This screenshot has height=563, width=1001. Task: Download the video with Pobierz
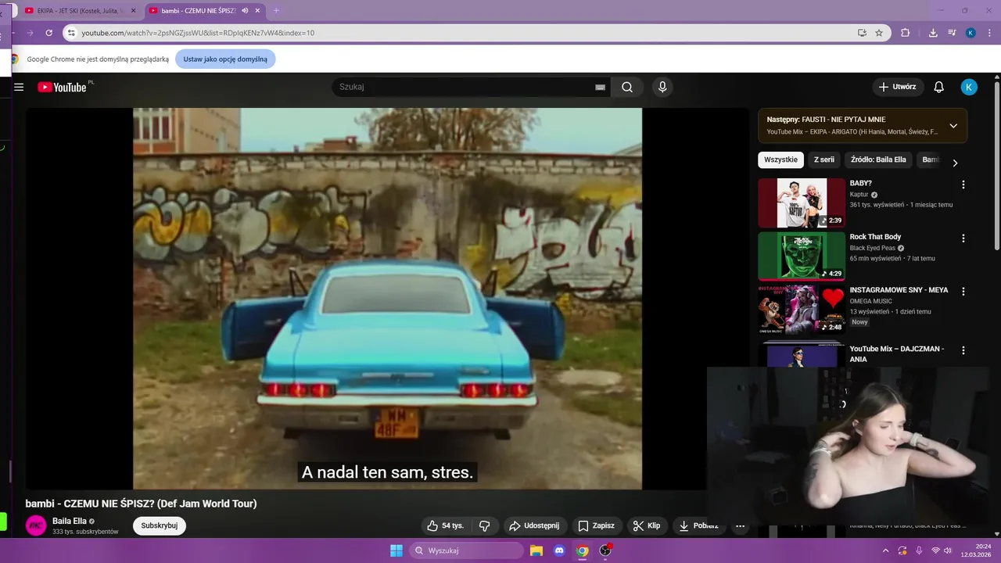click(698, 525)
